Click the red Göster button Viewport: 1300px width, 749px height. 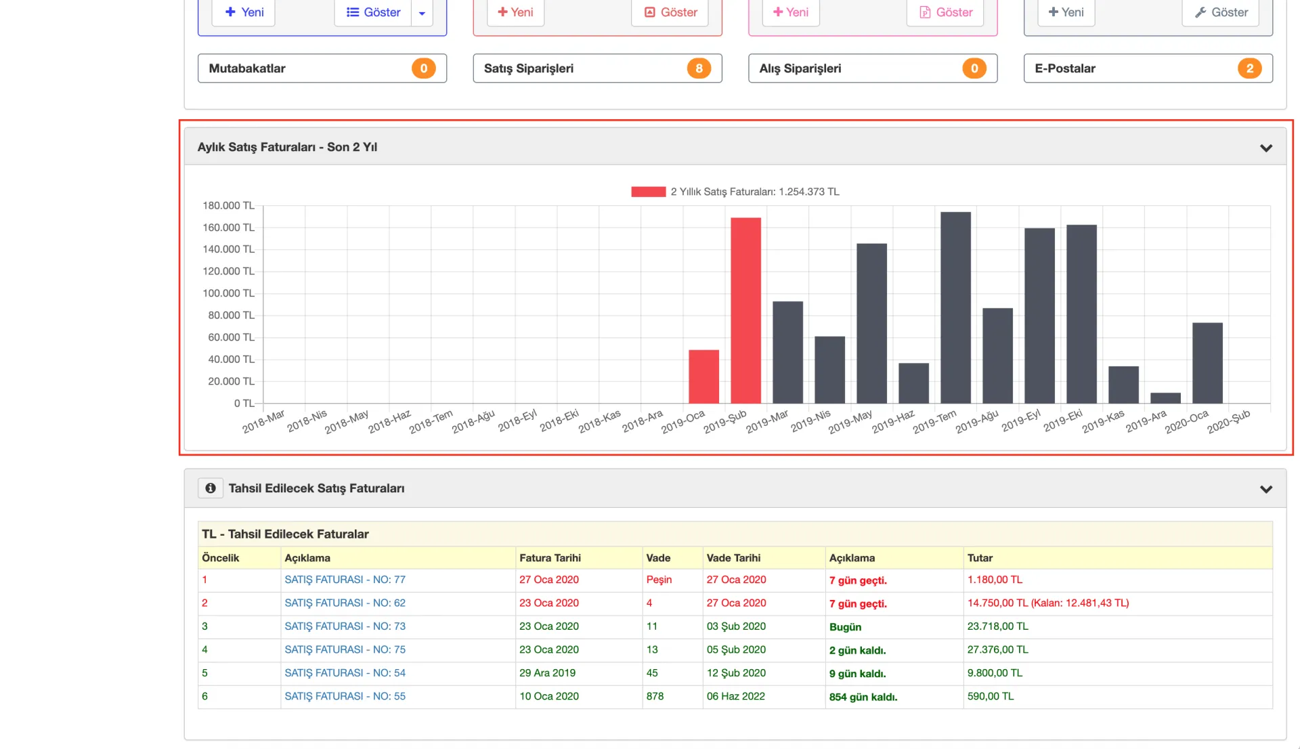pos(670,12)
